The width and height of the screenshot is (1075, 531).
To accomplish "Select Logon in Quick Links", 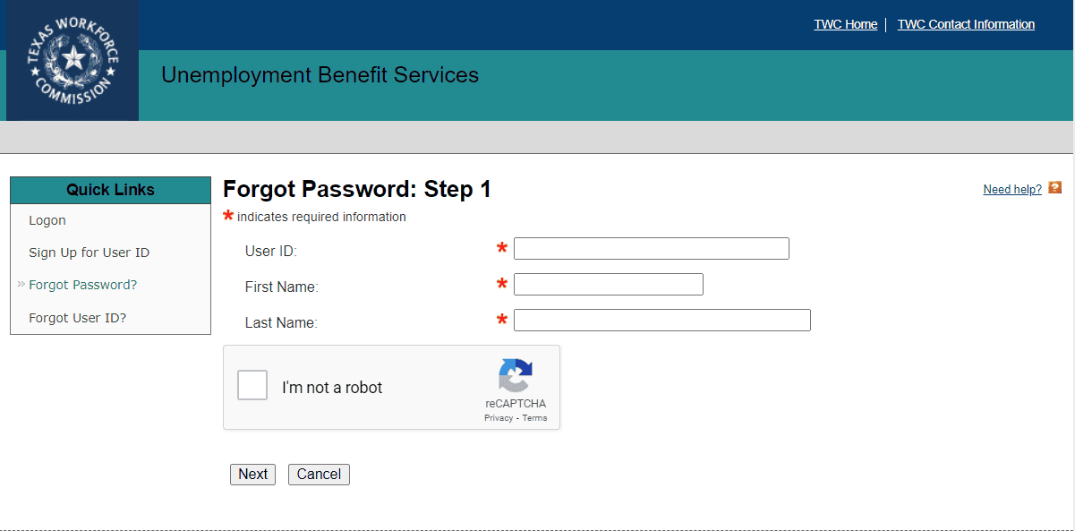I will pos(47,220).
